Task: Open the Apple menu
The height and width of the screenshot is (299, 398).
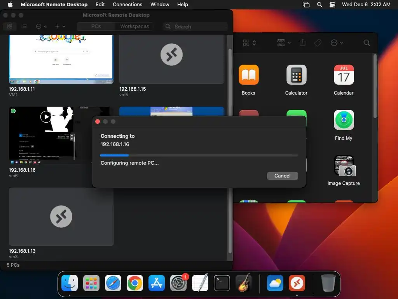Action: pos(10,4)
